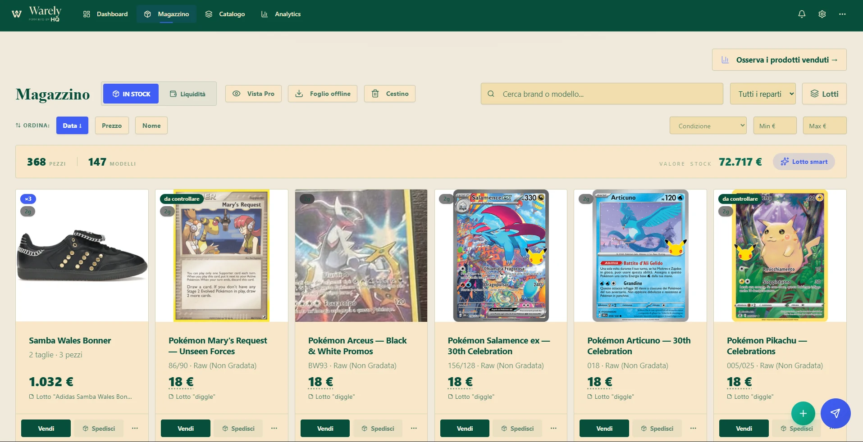Click the Min € price field
Screen dimensions: 863x442
click(775, 126)
